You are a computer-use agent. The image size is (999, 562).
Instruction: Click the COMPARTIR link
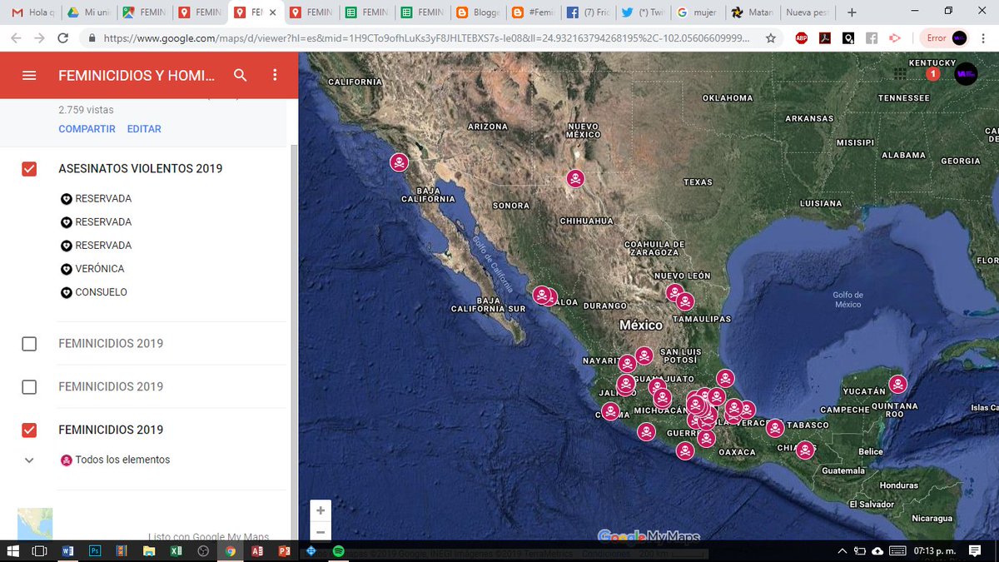87,129
